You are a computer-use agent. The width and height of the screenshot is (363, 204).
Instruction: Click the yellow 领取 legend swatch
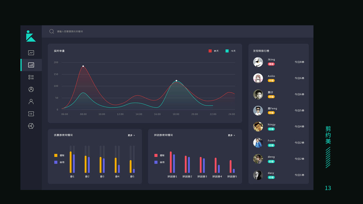click(56, 155)
